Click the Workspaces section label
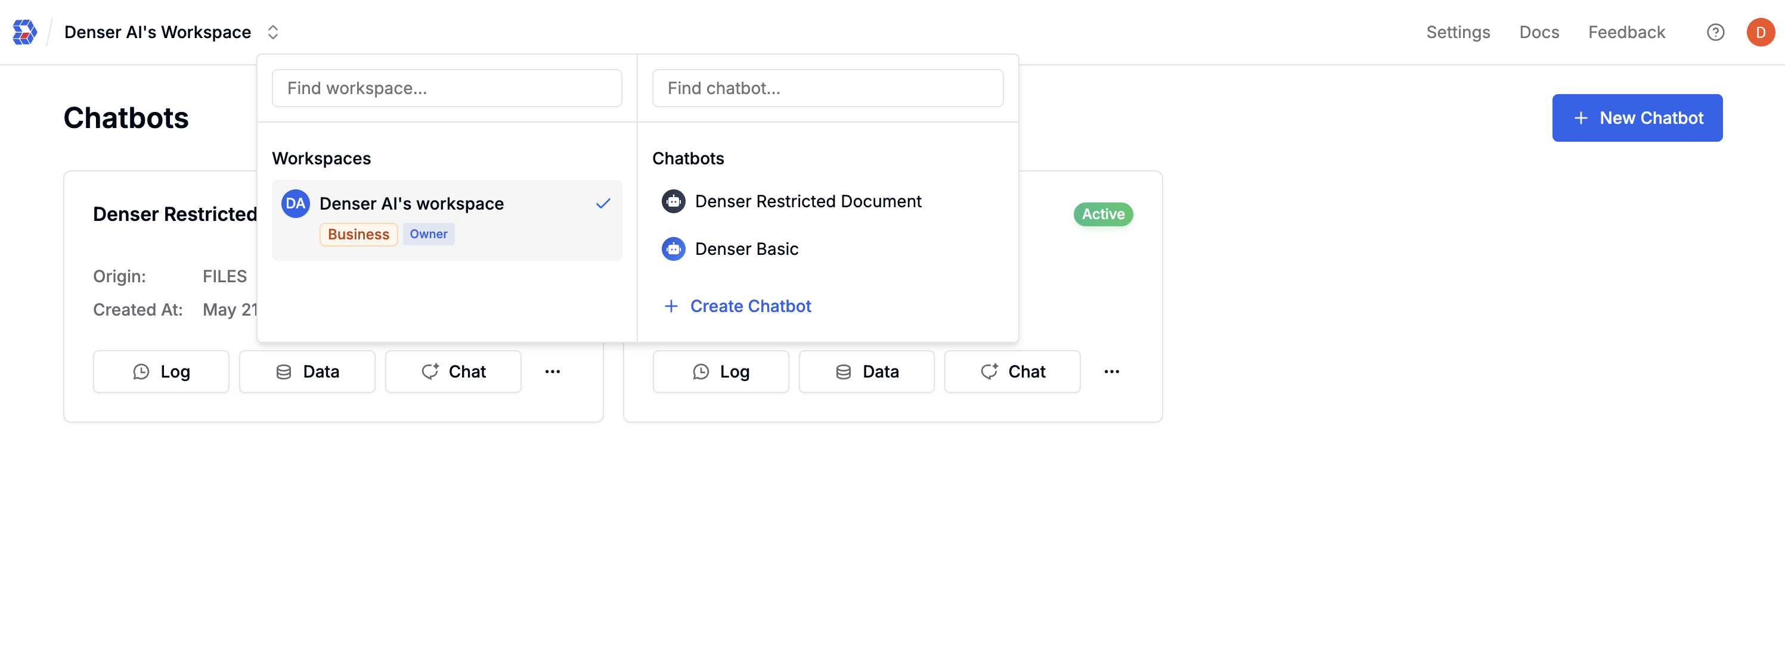Viewport: 1785px width, 661px height. [x=321, y=158]
